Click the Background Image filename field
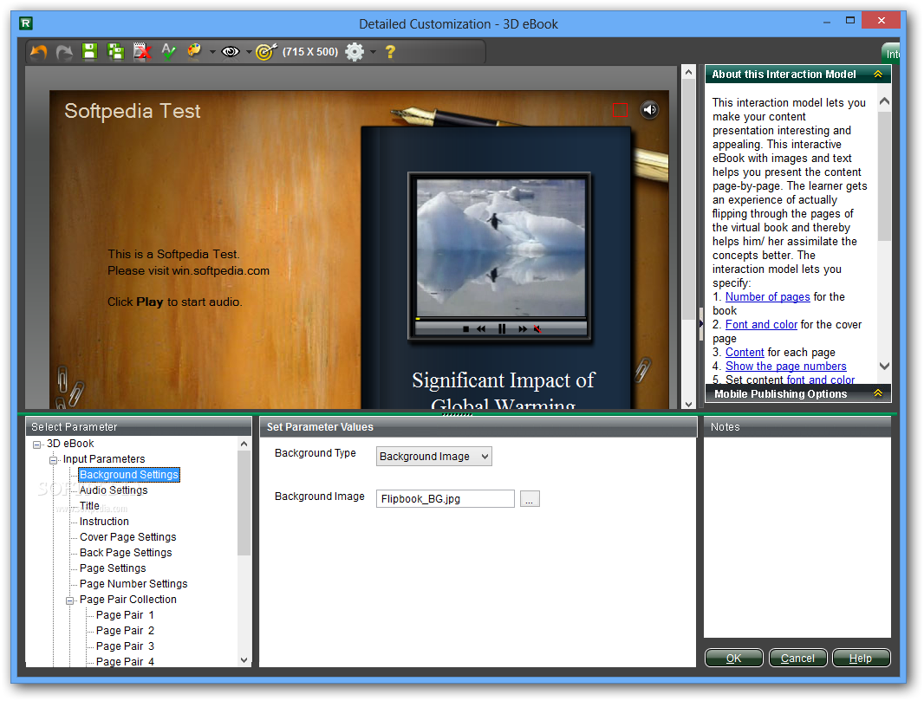Viewport: 924px width, 701px height. pos(445,499)
